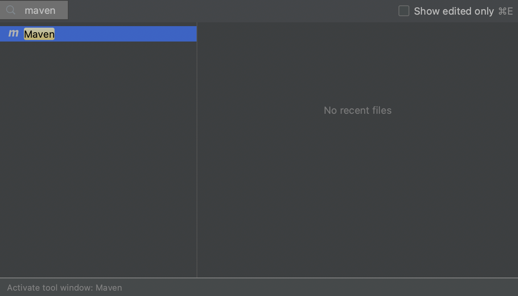Click the 'No recent files' placeholder area
This screenshot has height=296, width=518.
pyautogui.click(x=358, y=110)
